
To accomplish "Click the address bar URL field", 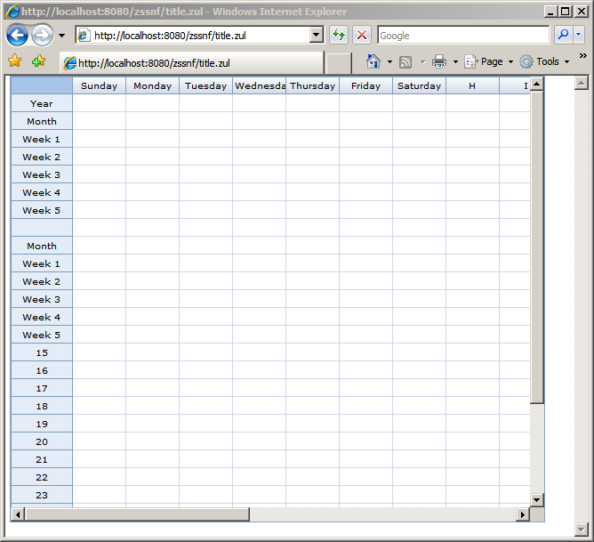I will pos(193,36).
